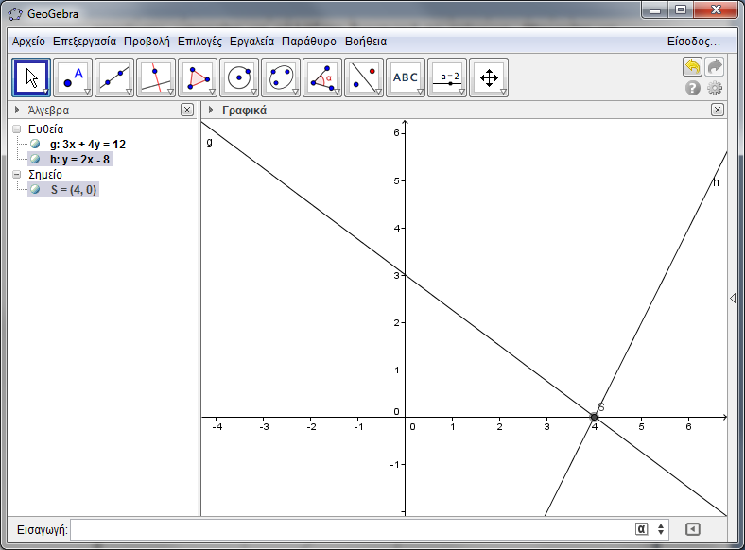Open the α symbol table button
Viewport: 745px width, 550px height.
coord(641,528)
